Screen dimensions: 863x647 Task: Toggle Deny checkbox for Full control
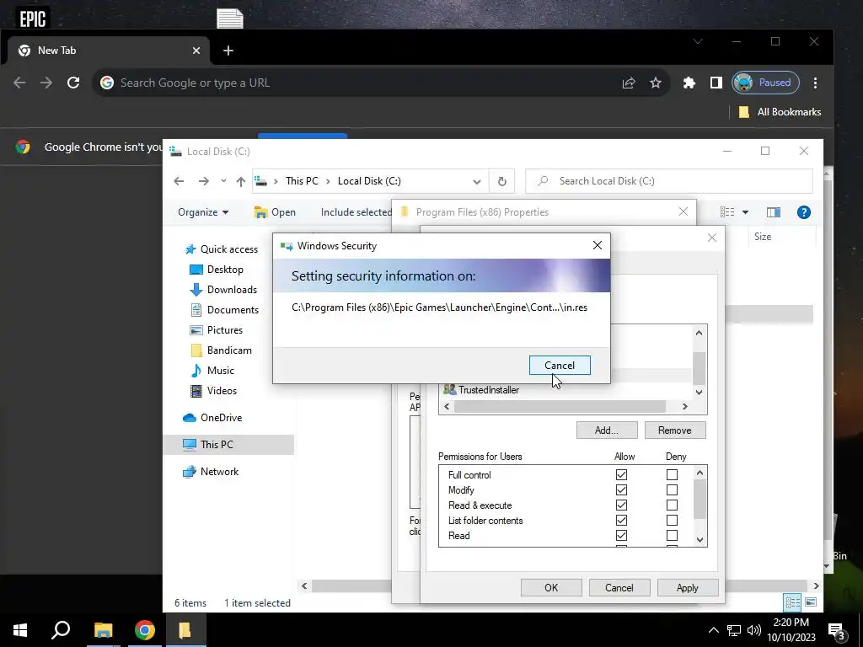click(672, 474)
